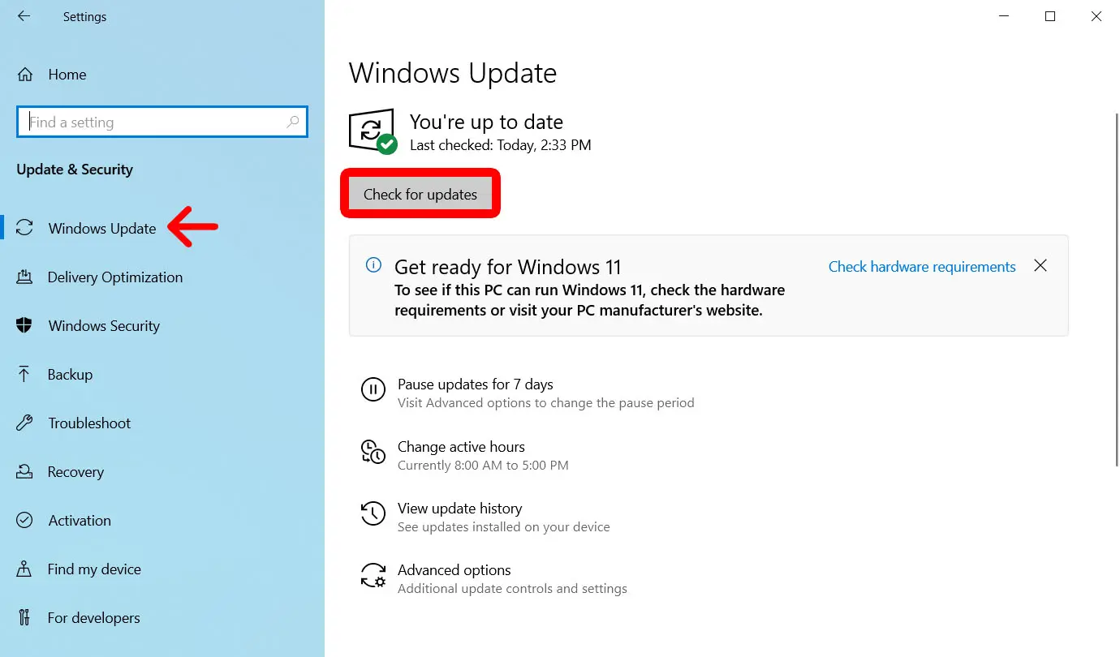Click the 'Currently 8:00 AM to 5:00 PM' text
The height and width of the screenshot is (657, 1120).
pyautogui.click(x=483, y=466)
